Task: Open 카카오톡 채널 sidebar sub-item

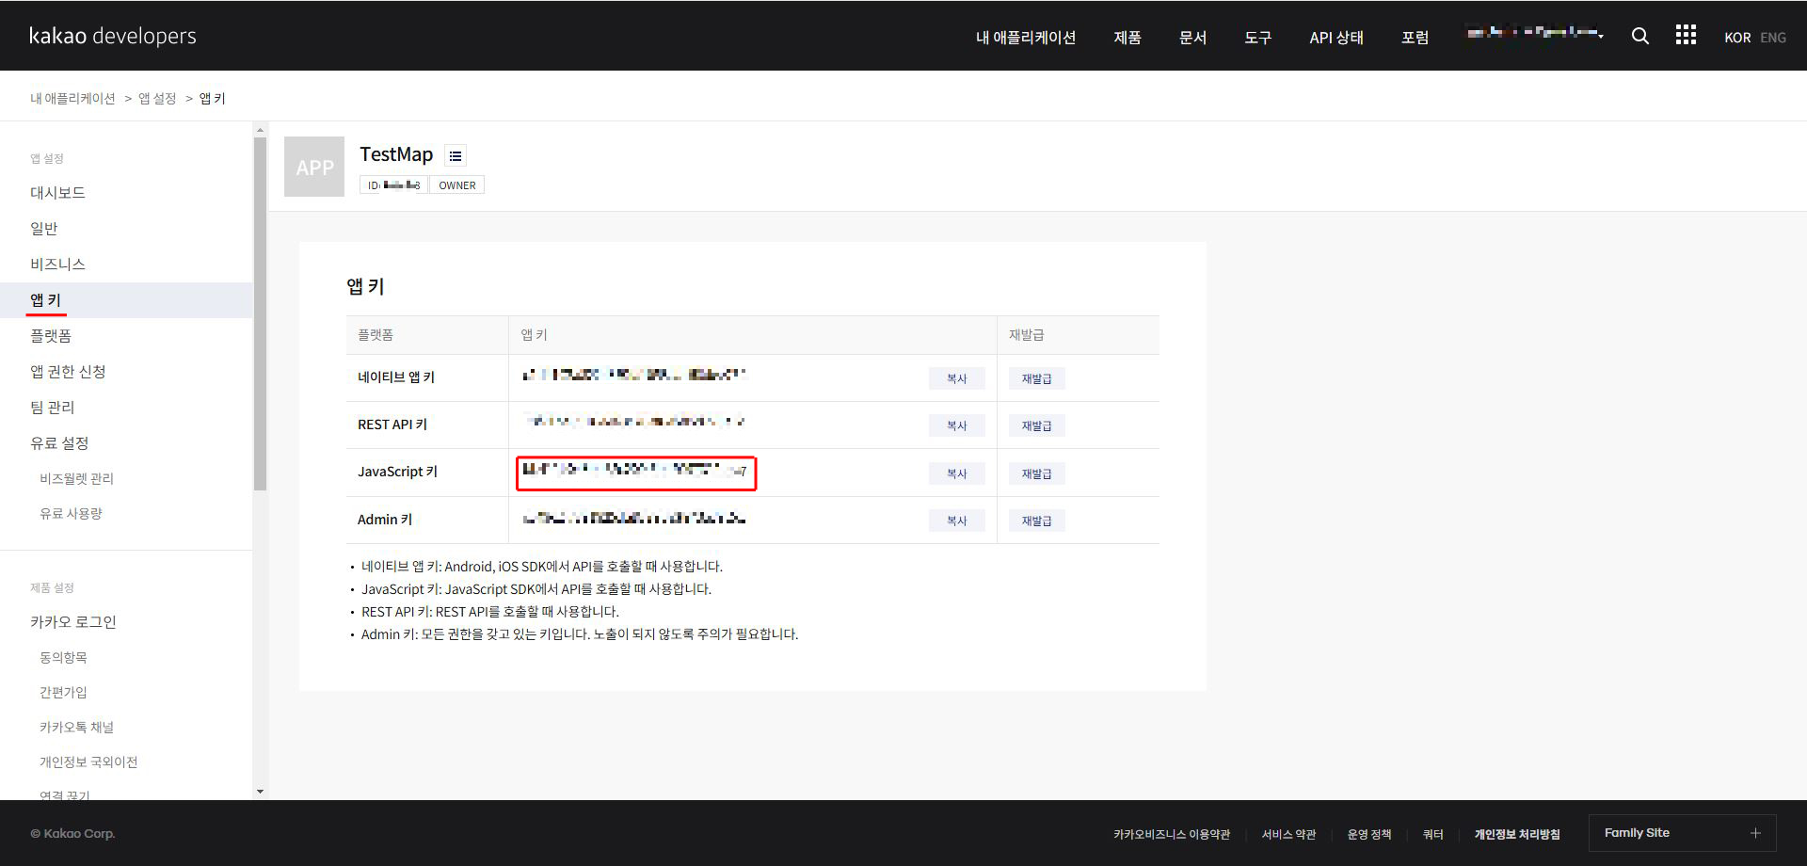Action: coord(76,727)
